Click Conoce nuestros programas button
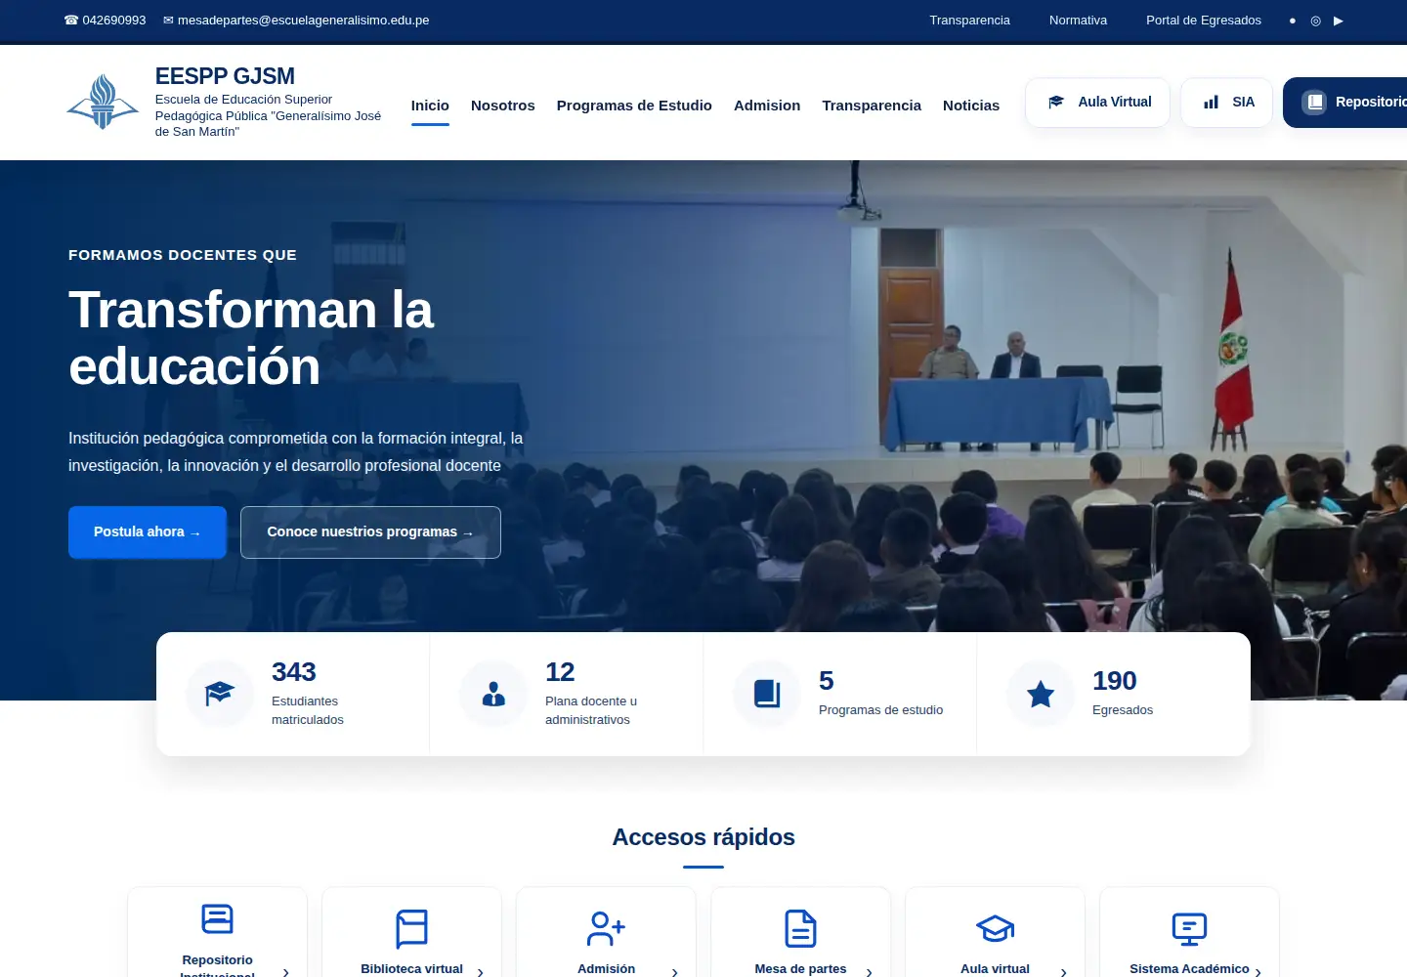 tap(370, 532)
